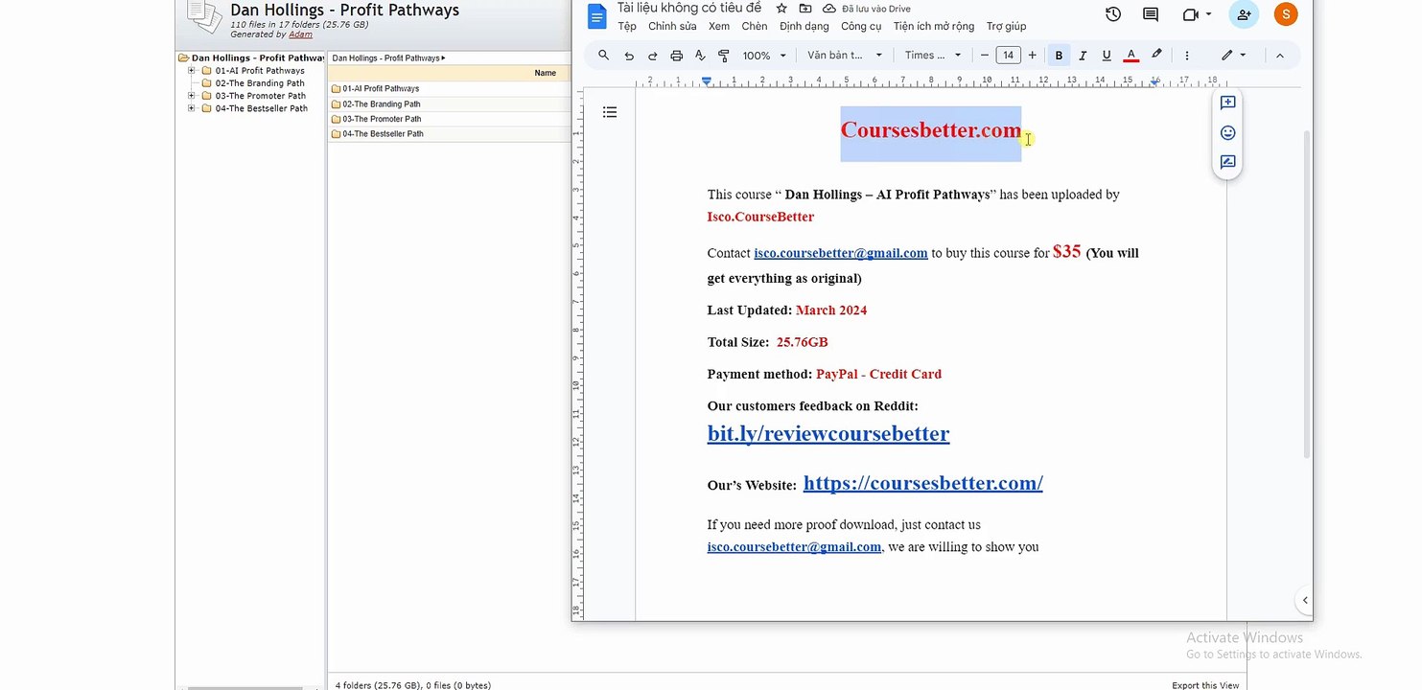Open the highlight color pen tool
Image resolution: width=1422 pixels, height=690 pixels.
tap(1156, 56)
